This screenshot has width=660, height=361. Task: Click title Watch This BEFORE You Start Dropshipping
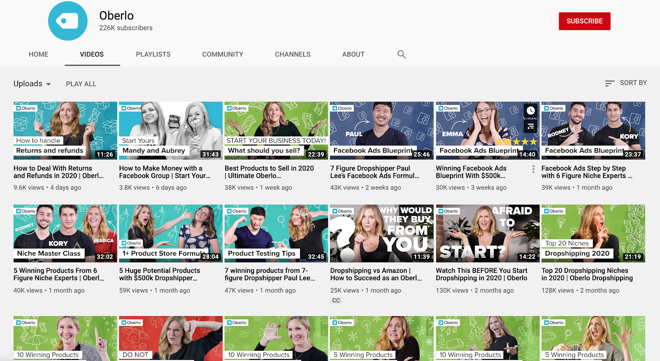(x=482, y=274)
